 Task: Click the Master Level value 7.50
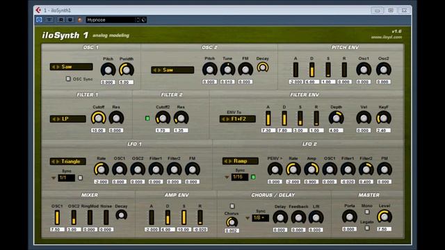click(385, 228)
